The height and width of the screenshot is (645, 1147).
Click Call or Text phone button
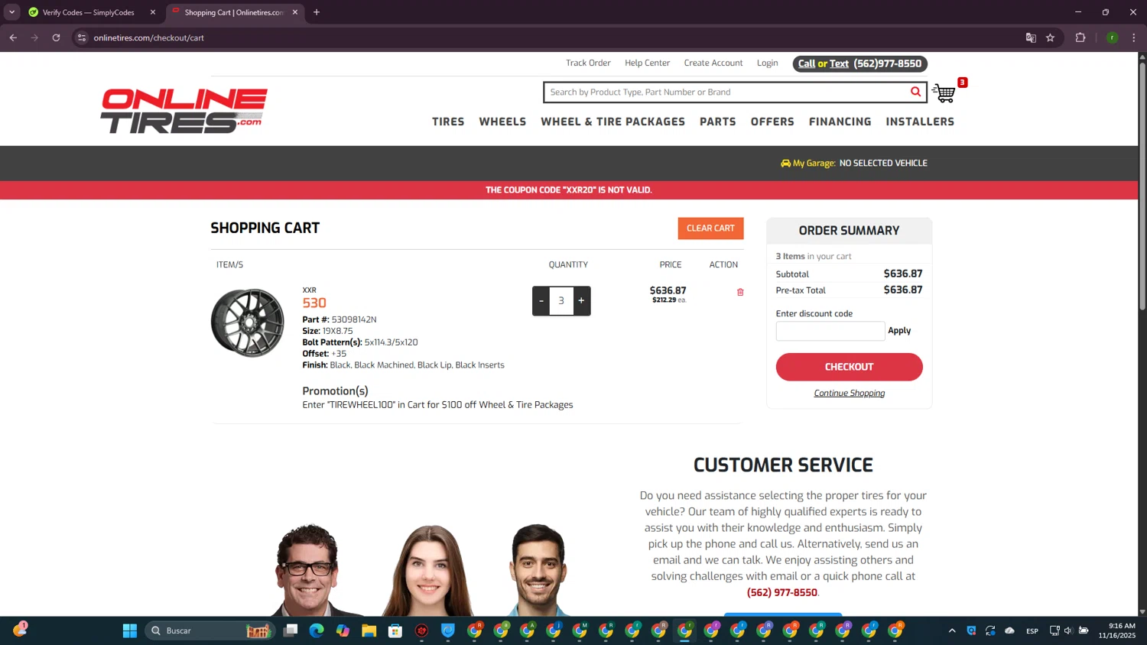point(860,63)
